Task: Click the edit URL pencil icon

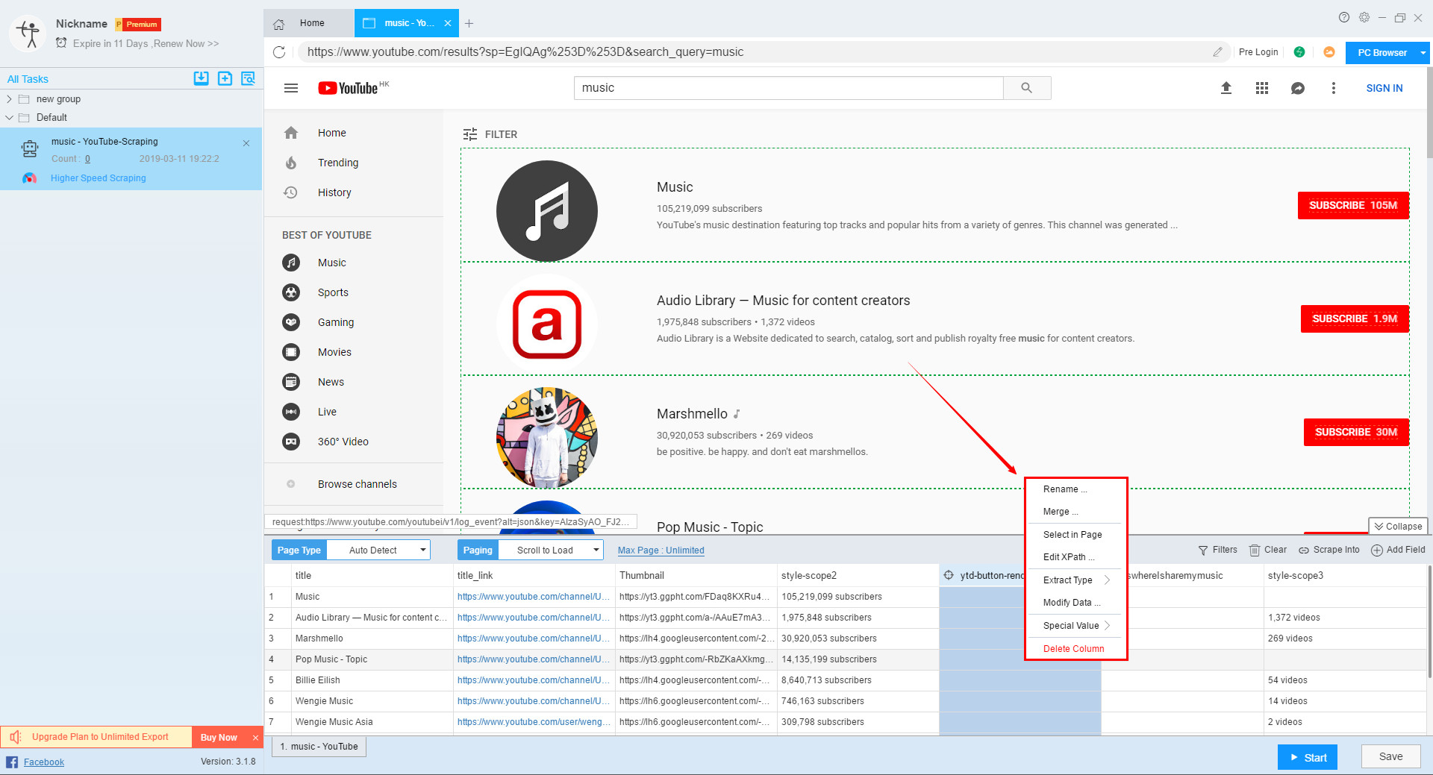Action: coord(1217,52)
